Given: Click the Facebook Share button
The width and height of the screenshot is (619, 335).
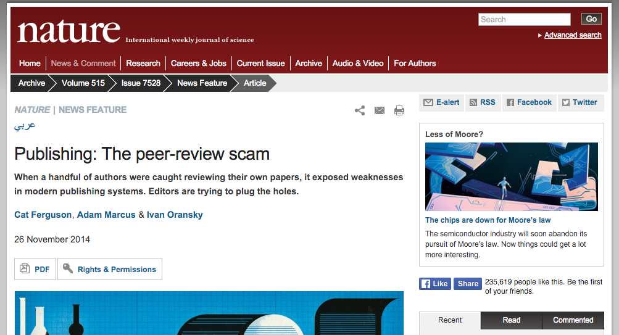Looking at the screenshot, I should [x=467, y=284].
